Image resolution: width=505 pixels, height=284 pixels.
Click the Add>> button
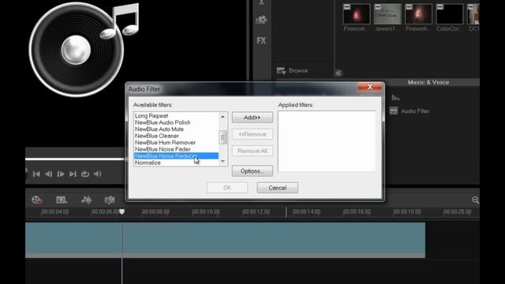(x=252, y=118)
